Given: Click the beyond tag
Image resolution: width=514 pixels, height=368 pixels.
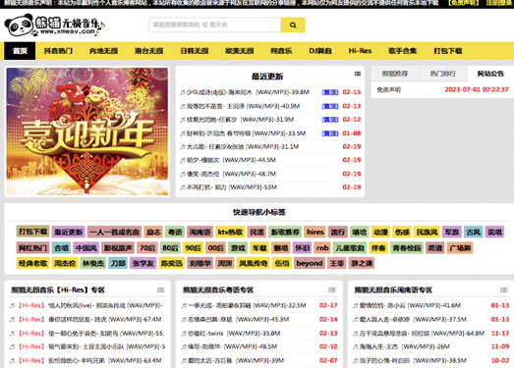Looking at the screenshot, I should pyautogui.click(x=310, y=263).
